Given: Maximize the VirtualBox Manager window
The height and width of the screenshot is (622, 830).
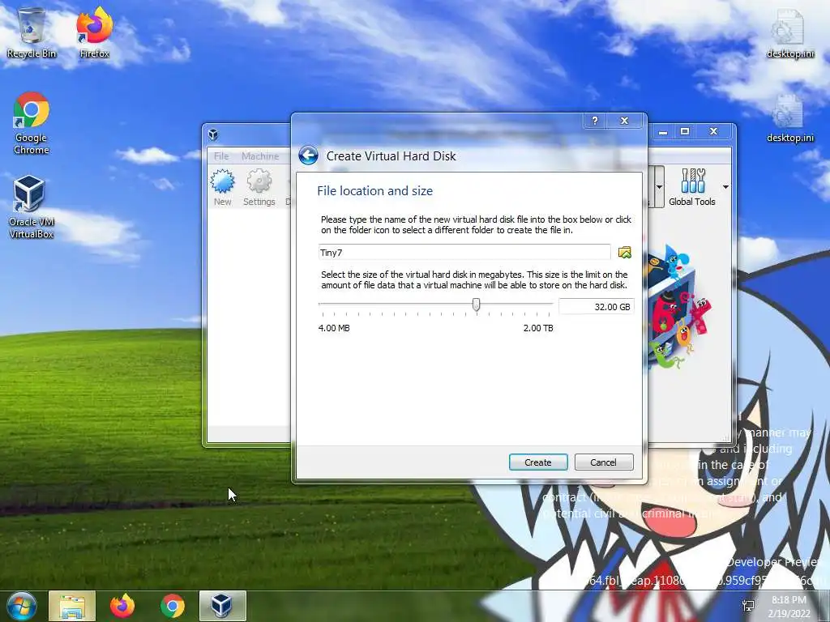Looking at the screenshot, I should point(685,131).
